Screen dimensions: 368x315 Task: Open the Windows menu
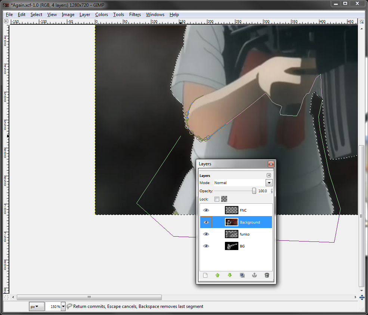[155, 15]
